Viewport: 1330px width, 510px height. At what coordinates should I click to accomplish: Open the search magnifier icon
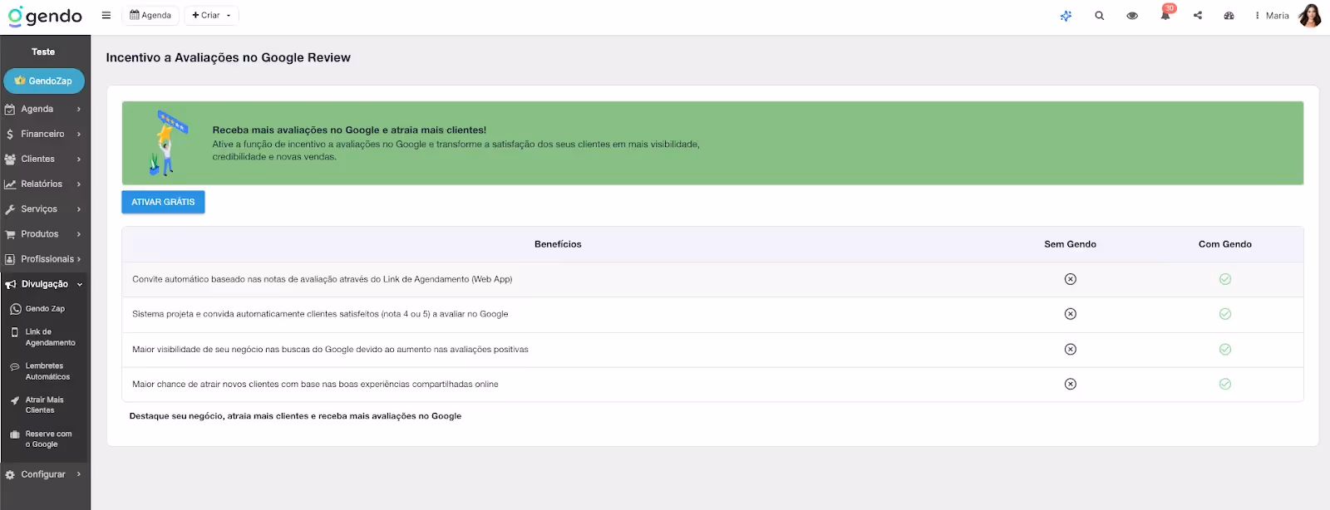point(1099,16)
